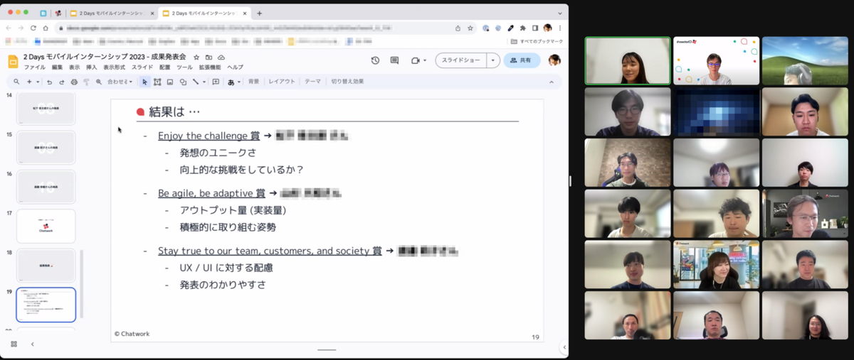Choose the line drawing tool

pos(196,82)
